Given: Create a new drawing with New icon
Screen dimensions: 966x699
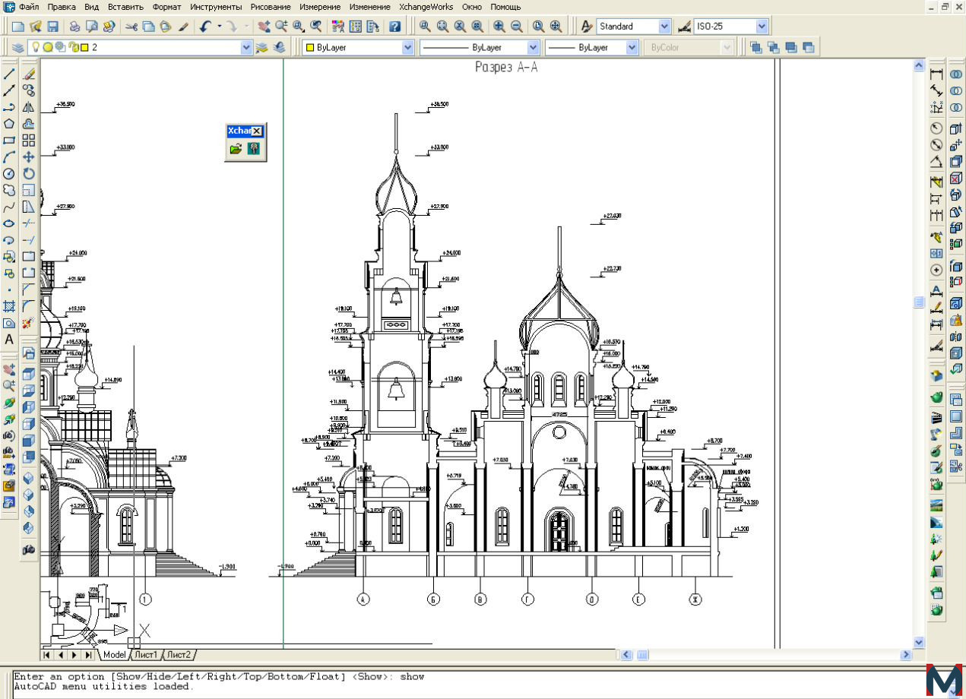Looking at the screenshot, I should [17, 26].
